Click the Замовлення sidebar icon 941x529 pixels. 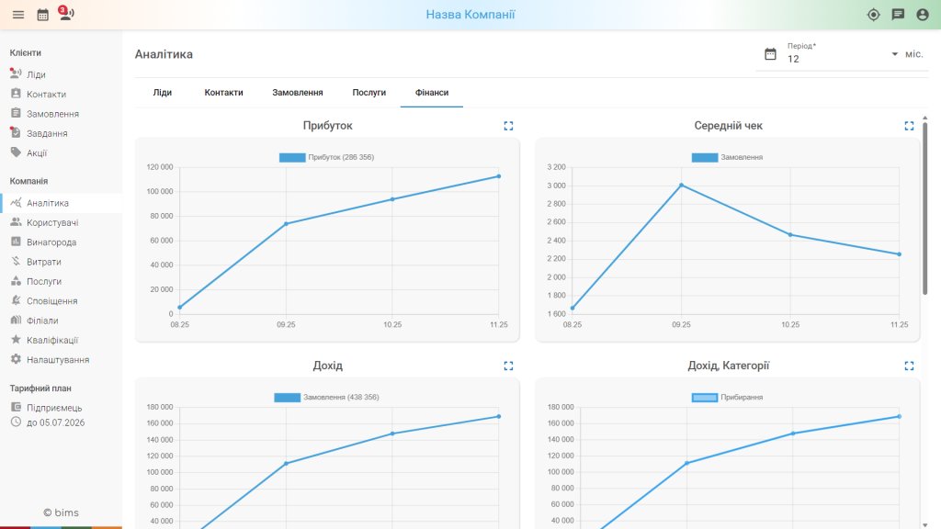tap(16, 113)
